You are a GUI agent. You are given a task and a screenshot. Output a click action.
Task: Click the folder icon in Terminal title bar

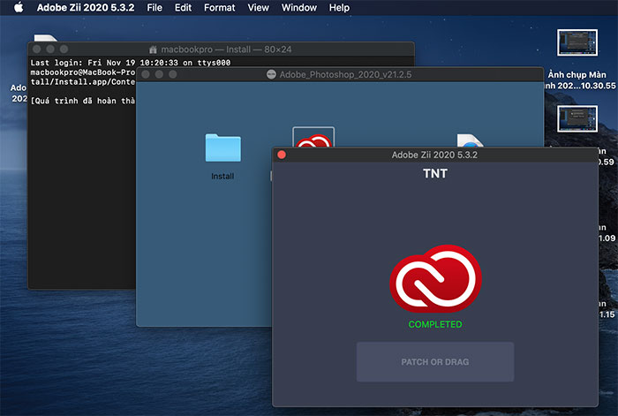pyautogui.click(x=153, y=49)
